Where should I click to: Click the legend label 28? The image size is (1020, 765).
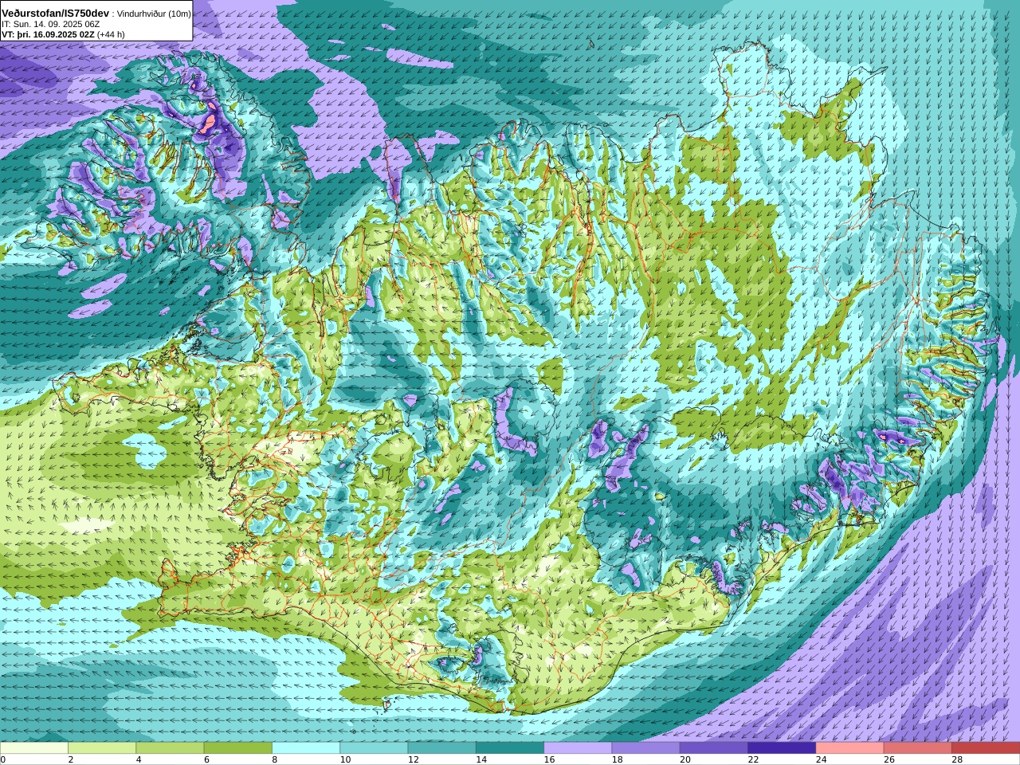click(957, 759)
